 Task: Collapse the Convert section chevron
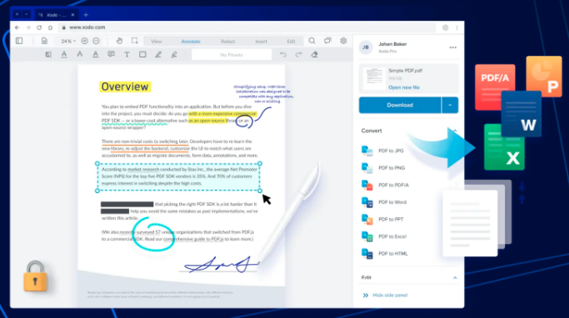455,131
